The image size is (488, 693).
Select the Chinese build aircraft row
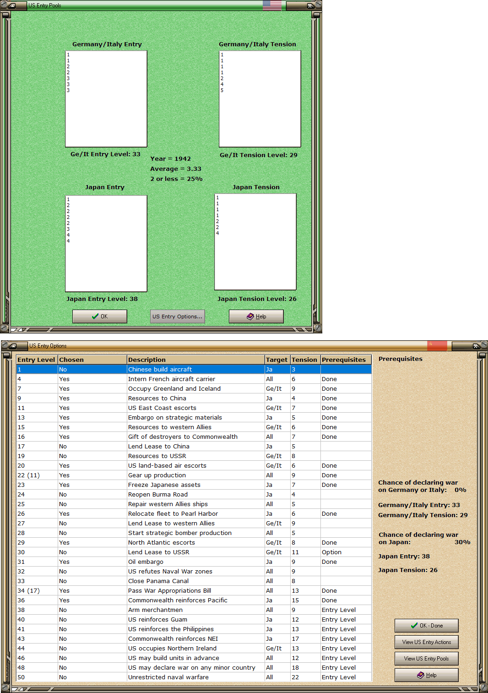click(194, 369)
